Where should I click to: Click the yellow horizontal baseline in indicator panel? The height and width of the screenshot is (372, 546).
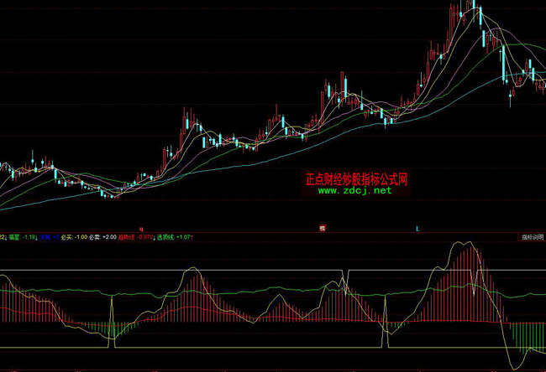[252, 347]
